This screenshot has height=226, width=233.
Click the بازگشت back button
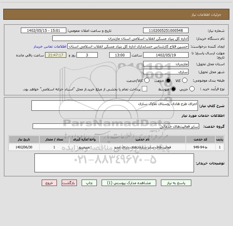[69, 183]
